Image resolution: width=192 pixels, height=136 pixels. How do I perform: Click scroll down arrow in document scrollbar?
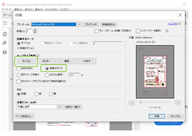pos(133,129)
